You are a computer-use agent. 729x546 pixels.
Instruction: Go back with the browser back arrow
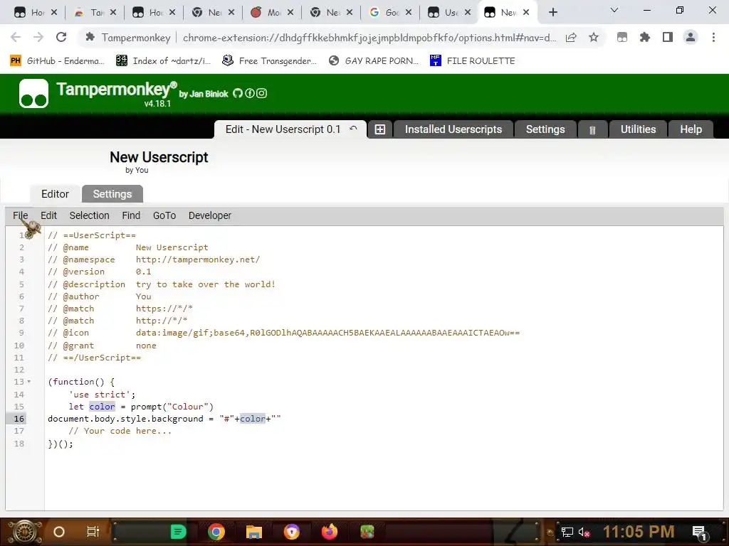pyautogui.click(x=16, y=38)
